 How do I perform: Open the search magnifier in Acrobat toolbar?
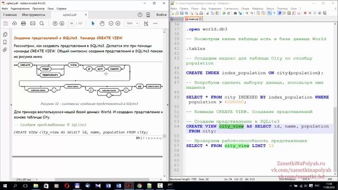point(42,23)
